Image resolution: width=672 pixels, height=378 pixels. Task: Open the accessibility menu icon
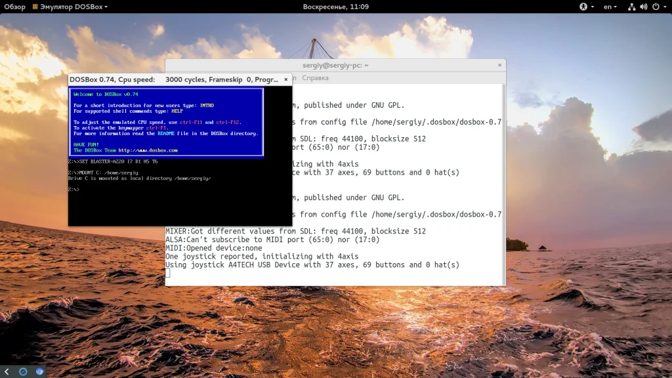coord(583,7)
